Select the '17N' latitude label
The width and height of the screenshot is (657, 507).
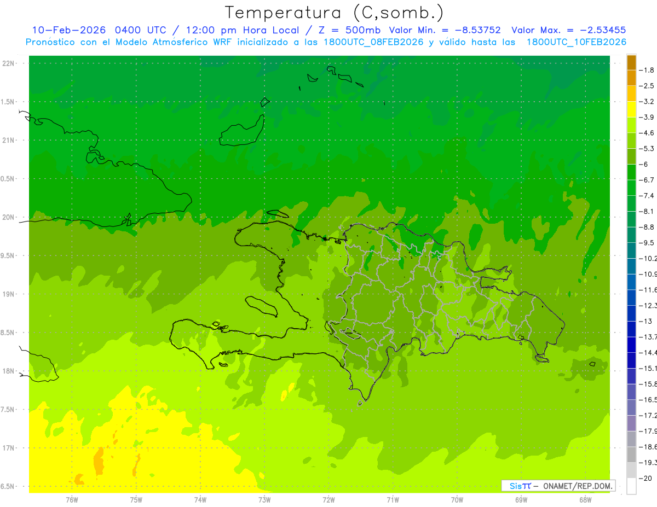tap(9, 448)
